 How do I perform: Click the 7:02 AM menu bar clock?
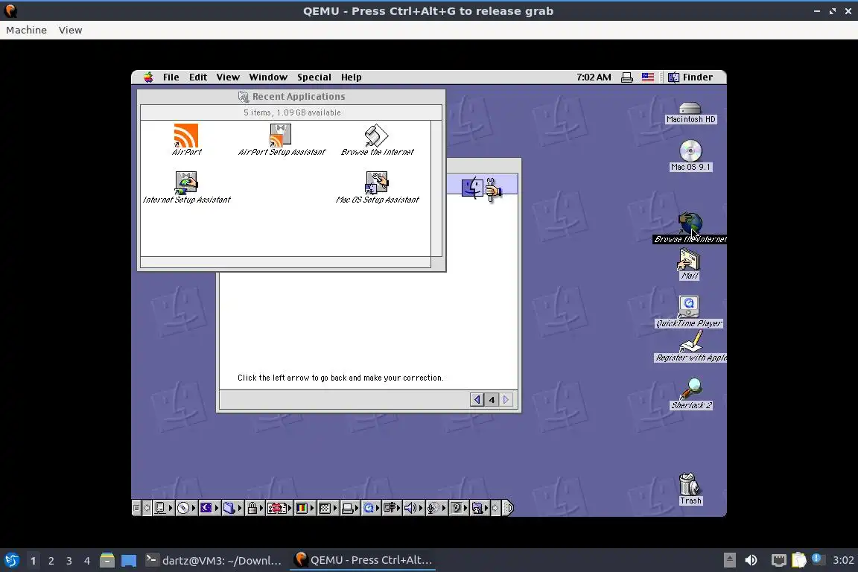pyautogui.click(x=594, y=77)
